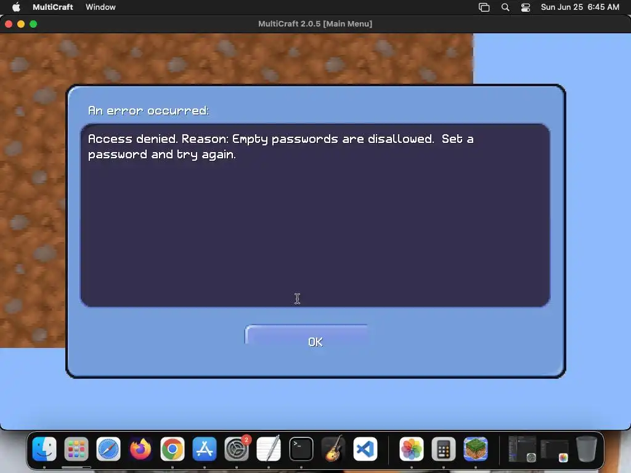
Task: Open the Trash from the dock
Action: click(x=587, y=449)
